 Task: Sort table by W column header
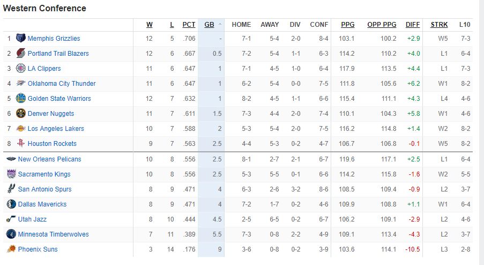tap(150, 25)
